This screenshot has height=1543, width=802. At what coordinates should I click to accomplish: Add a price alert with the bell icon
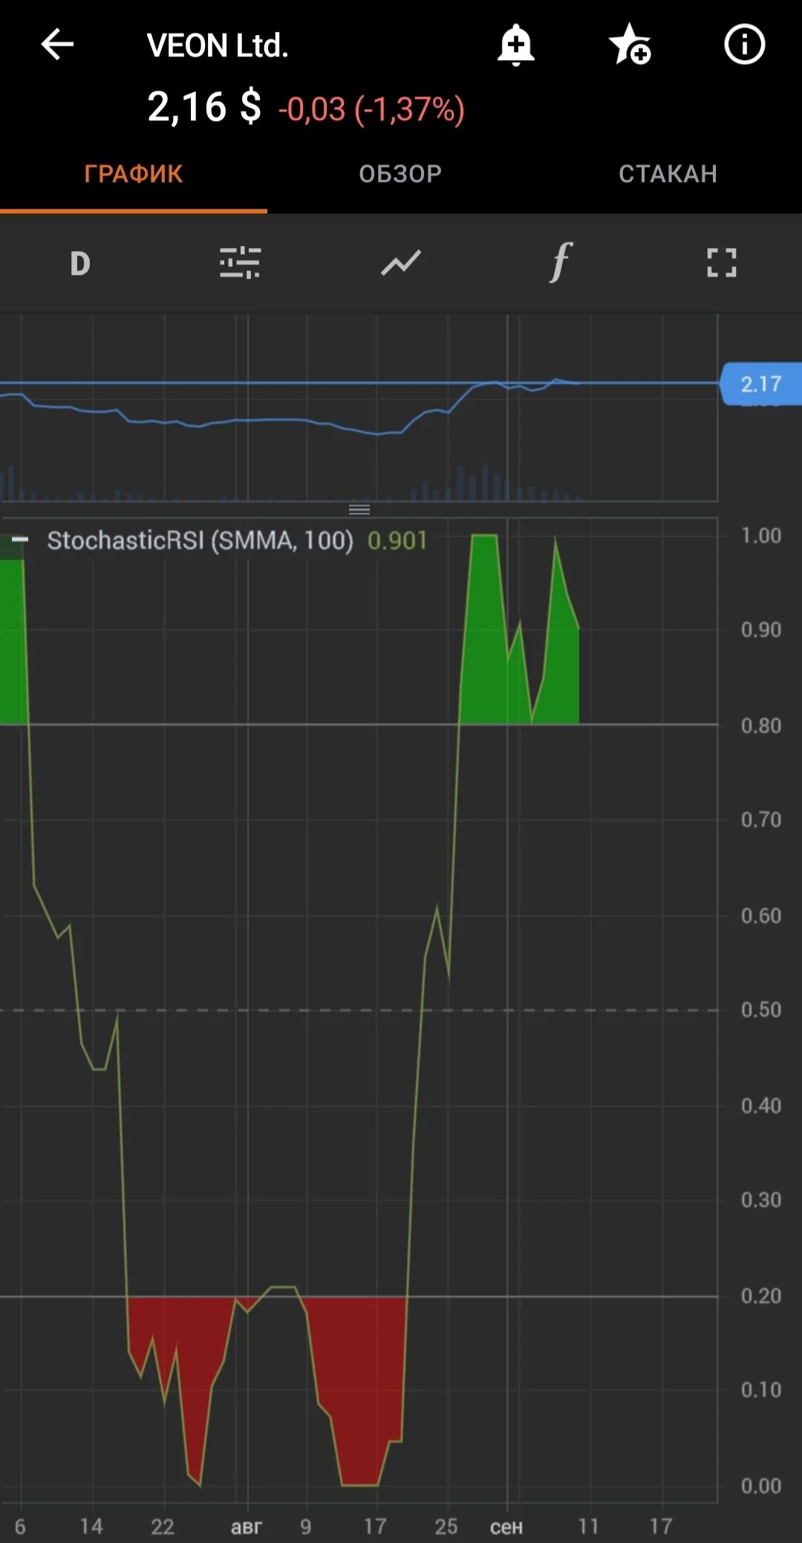click(x=515, y=45)
